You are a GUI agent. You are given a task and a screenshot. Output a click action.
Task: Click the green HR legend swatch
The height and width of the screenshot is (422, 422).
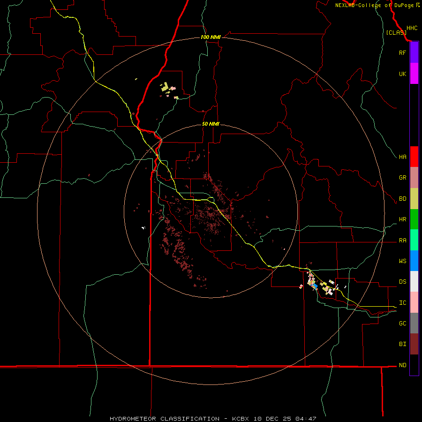coord(414,219)
